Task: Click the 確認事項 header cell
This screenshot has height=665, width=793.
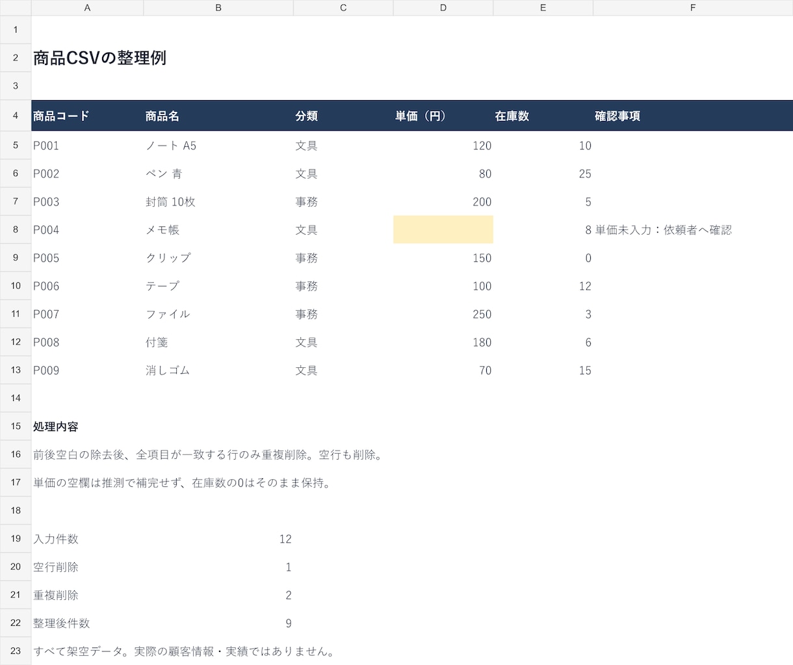Action: coord(693,116)
